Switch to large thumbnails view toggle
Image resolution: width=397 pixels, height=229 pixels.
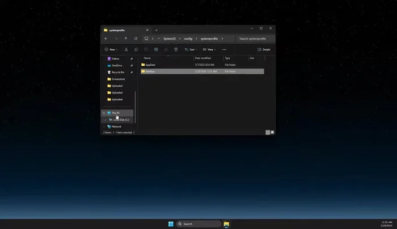click(272, 132)
